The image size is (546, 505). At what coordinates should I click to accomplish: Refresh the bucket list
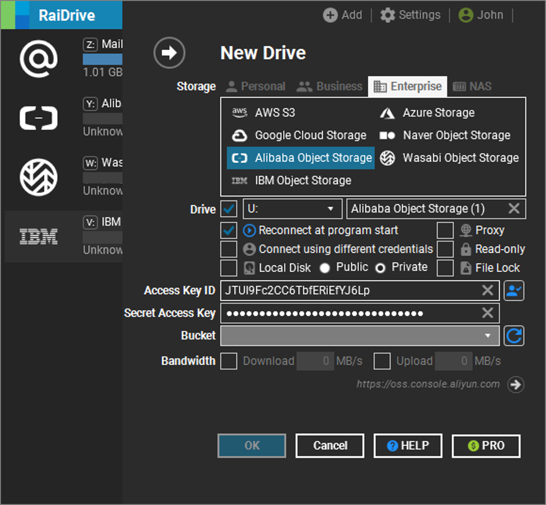coord(514,336)
